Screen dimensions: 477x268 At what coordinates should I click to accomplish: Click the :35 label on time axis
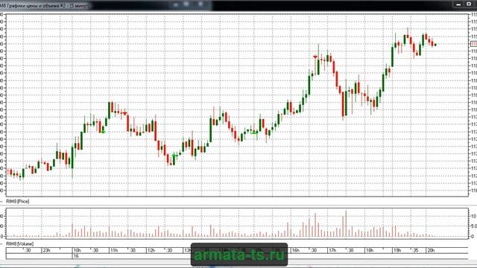[x=415, y=250]
